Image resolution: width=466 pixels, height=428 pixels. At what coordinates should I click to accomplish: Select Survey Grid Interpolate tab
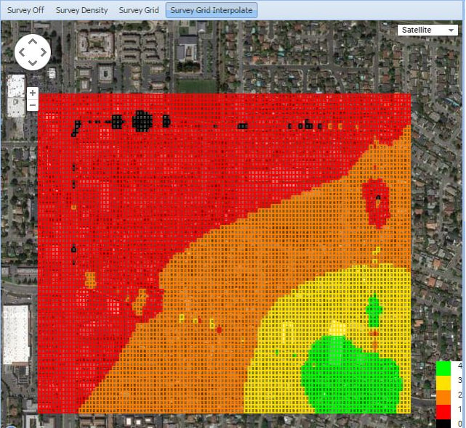pos(212,10)
